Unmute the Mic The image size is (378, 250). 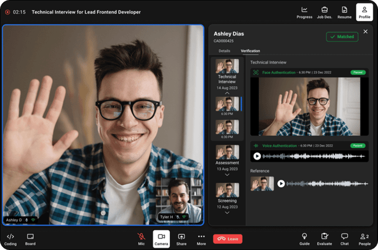coord(141,237)
